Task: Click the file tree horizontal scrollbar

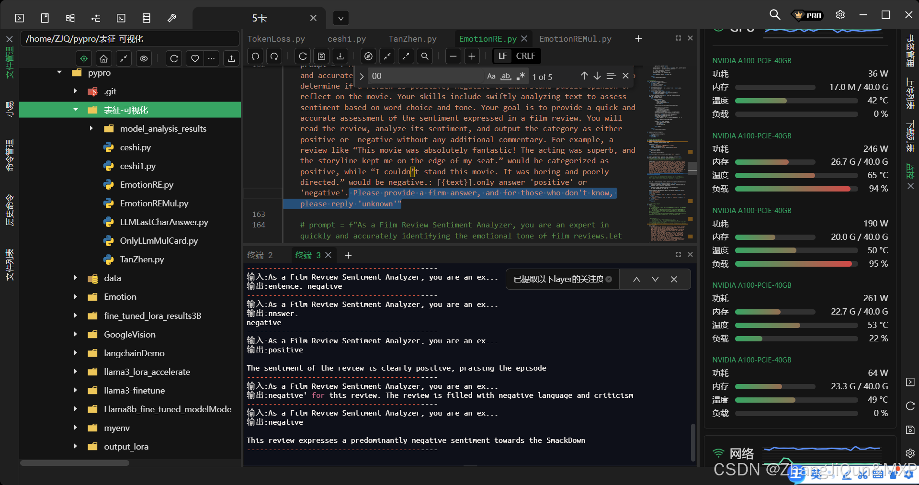Action: coord(75,463)
